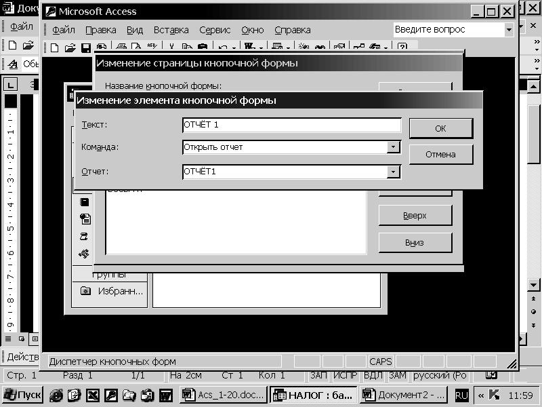542x407 pixels.
Task: Click the Save diskette icon in Access toolbar
Action: [86, 47]
